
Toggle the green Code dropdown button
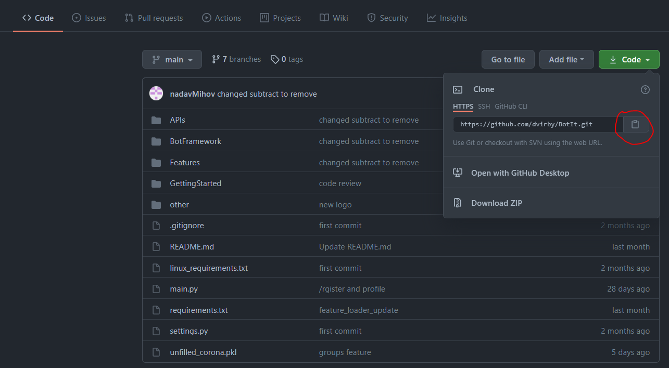tap(629, 59)
